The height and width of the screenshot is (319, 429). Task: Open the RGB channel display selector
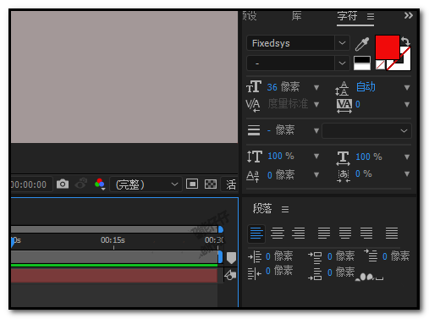(100, 184)
